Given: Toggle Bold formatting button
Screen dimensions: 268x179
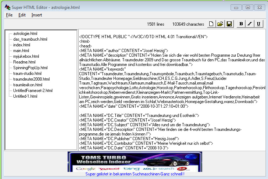Looking at the screenshot, I should [x=241, y=24].
